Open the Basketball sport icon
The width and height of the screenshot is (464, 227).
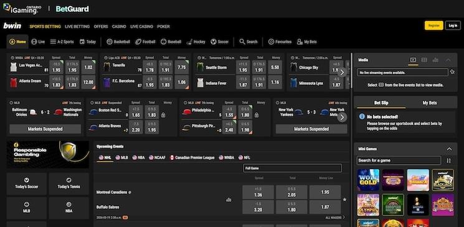110,42
